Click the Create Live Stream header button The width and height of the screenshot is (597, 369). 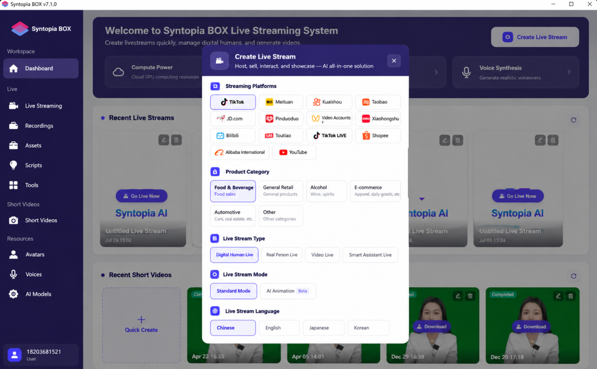pos(535,37)
